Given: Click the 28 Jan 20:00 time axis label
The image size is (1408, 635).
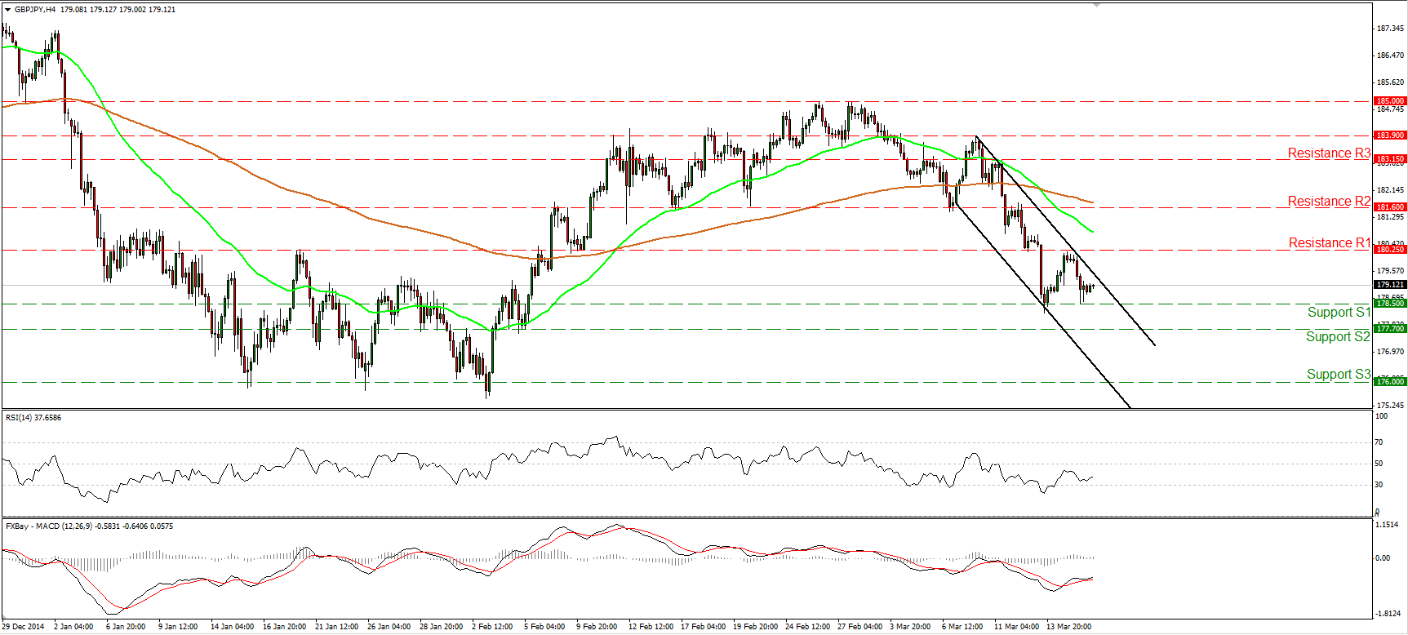Looking at the screenshot, I should click(x=441, y=627).
